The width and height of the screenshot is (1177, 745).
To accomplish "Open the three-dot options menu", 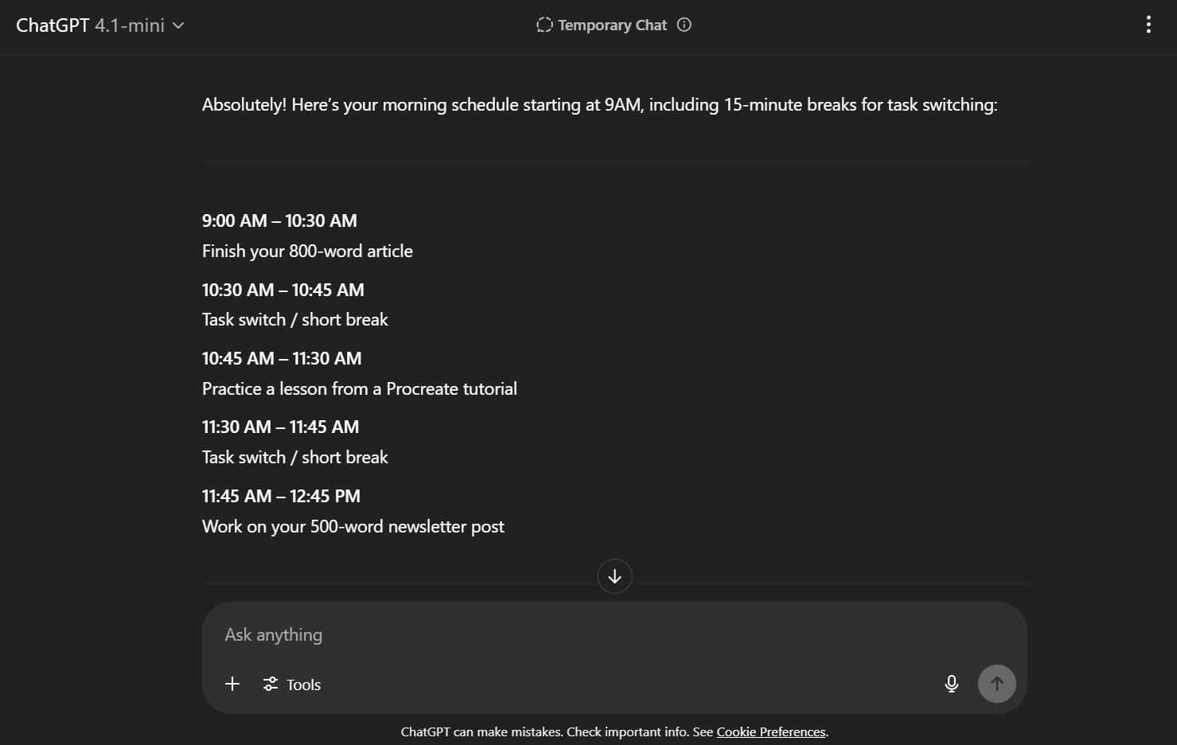I will click(x=1148, y=25).
